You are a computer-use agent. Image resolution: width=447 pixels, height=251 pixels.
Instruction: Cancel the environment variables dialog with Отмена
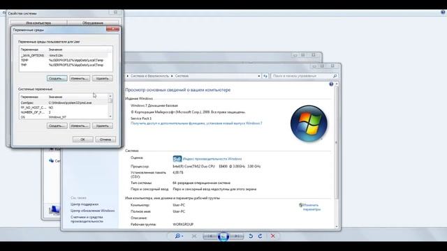tap(105, 139)
